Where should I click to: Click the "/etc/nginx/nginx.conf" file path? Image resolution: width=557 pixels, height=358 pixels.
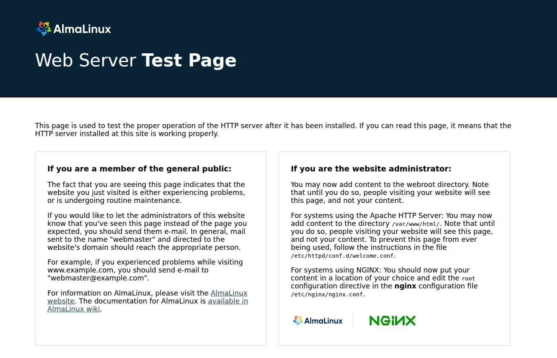coord(327,294)
